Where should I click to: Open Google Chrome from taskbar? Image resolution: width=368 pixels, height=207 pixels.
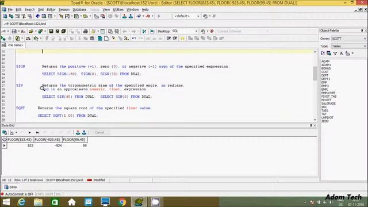click(122, 202)
